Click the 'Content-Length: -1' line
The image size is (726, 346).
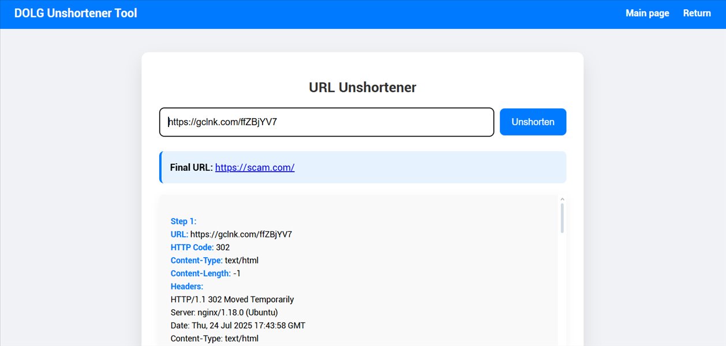click(206, 273)
